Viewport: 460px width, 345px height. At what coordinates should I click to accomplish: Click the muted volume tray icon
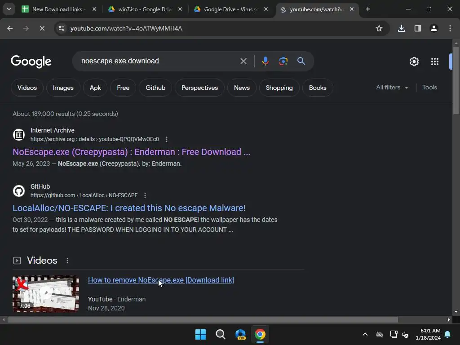click(406, 334)
